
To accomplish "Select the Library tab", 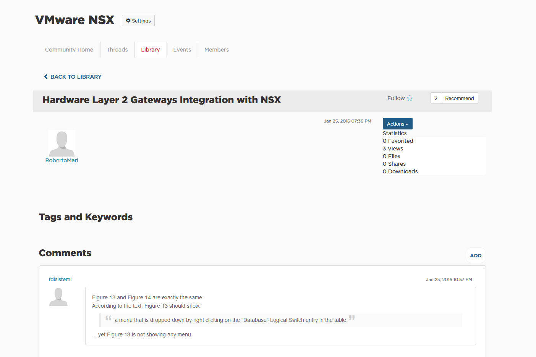I will tap(151, 50).
